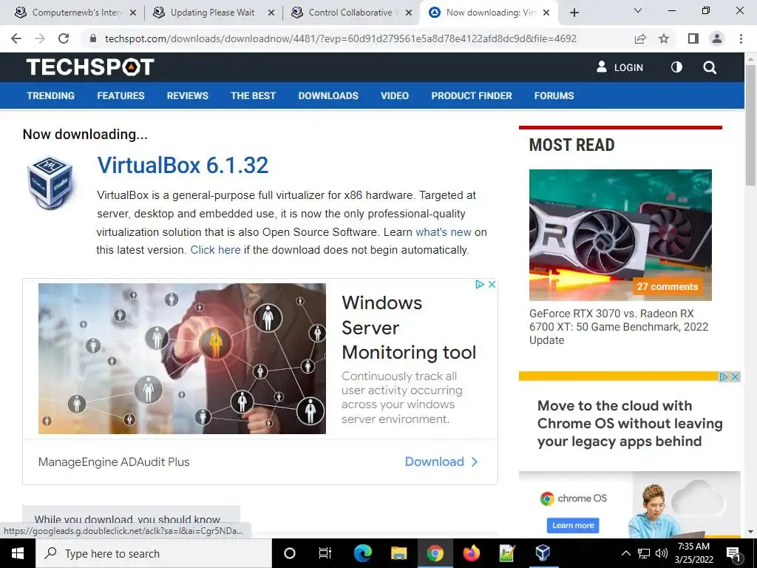Image resolution: width=757 pixels, height=568 pixels.
Task: Click 'Move to the cloud' ad headline
Action: [x=630, y=423]
